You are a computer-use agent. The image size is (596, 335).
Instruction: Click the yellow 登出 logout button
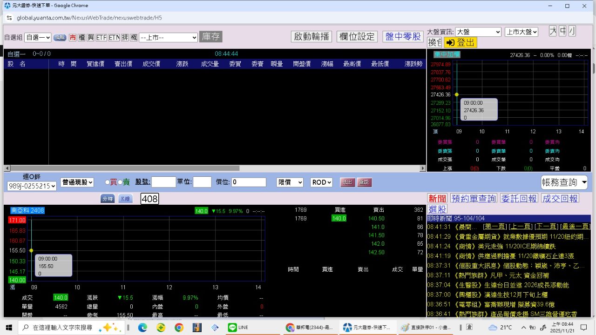[460, 43]
